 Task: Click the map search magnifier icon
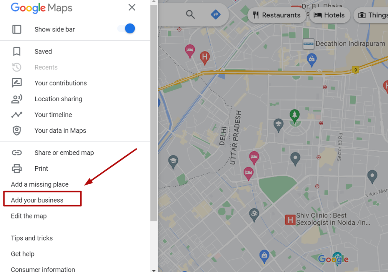coord(190,14)
